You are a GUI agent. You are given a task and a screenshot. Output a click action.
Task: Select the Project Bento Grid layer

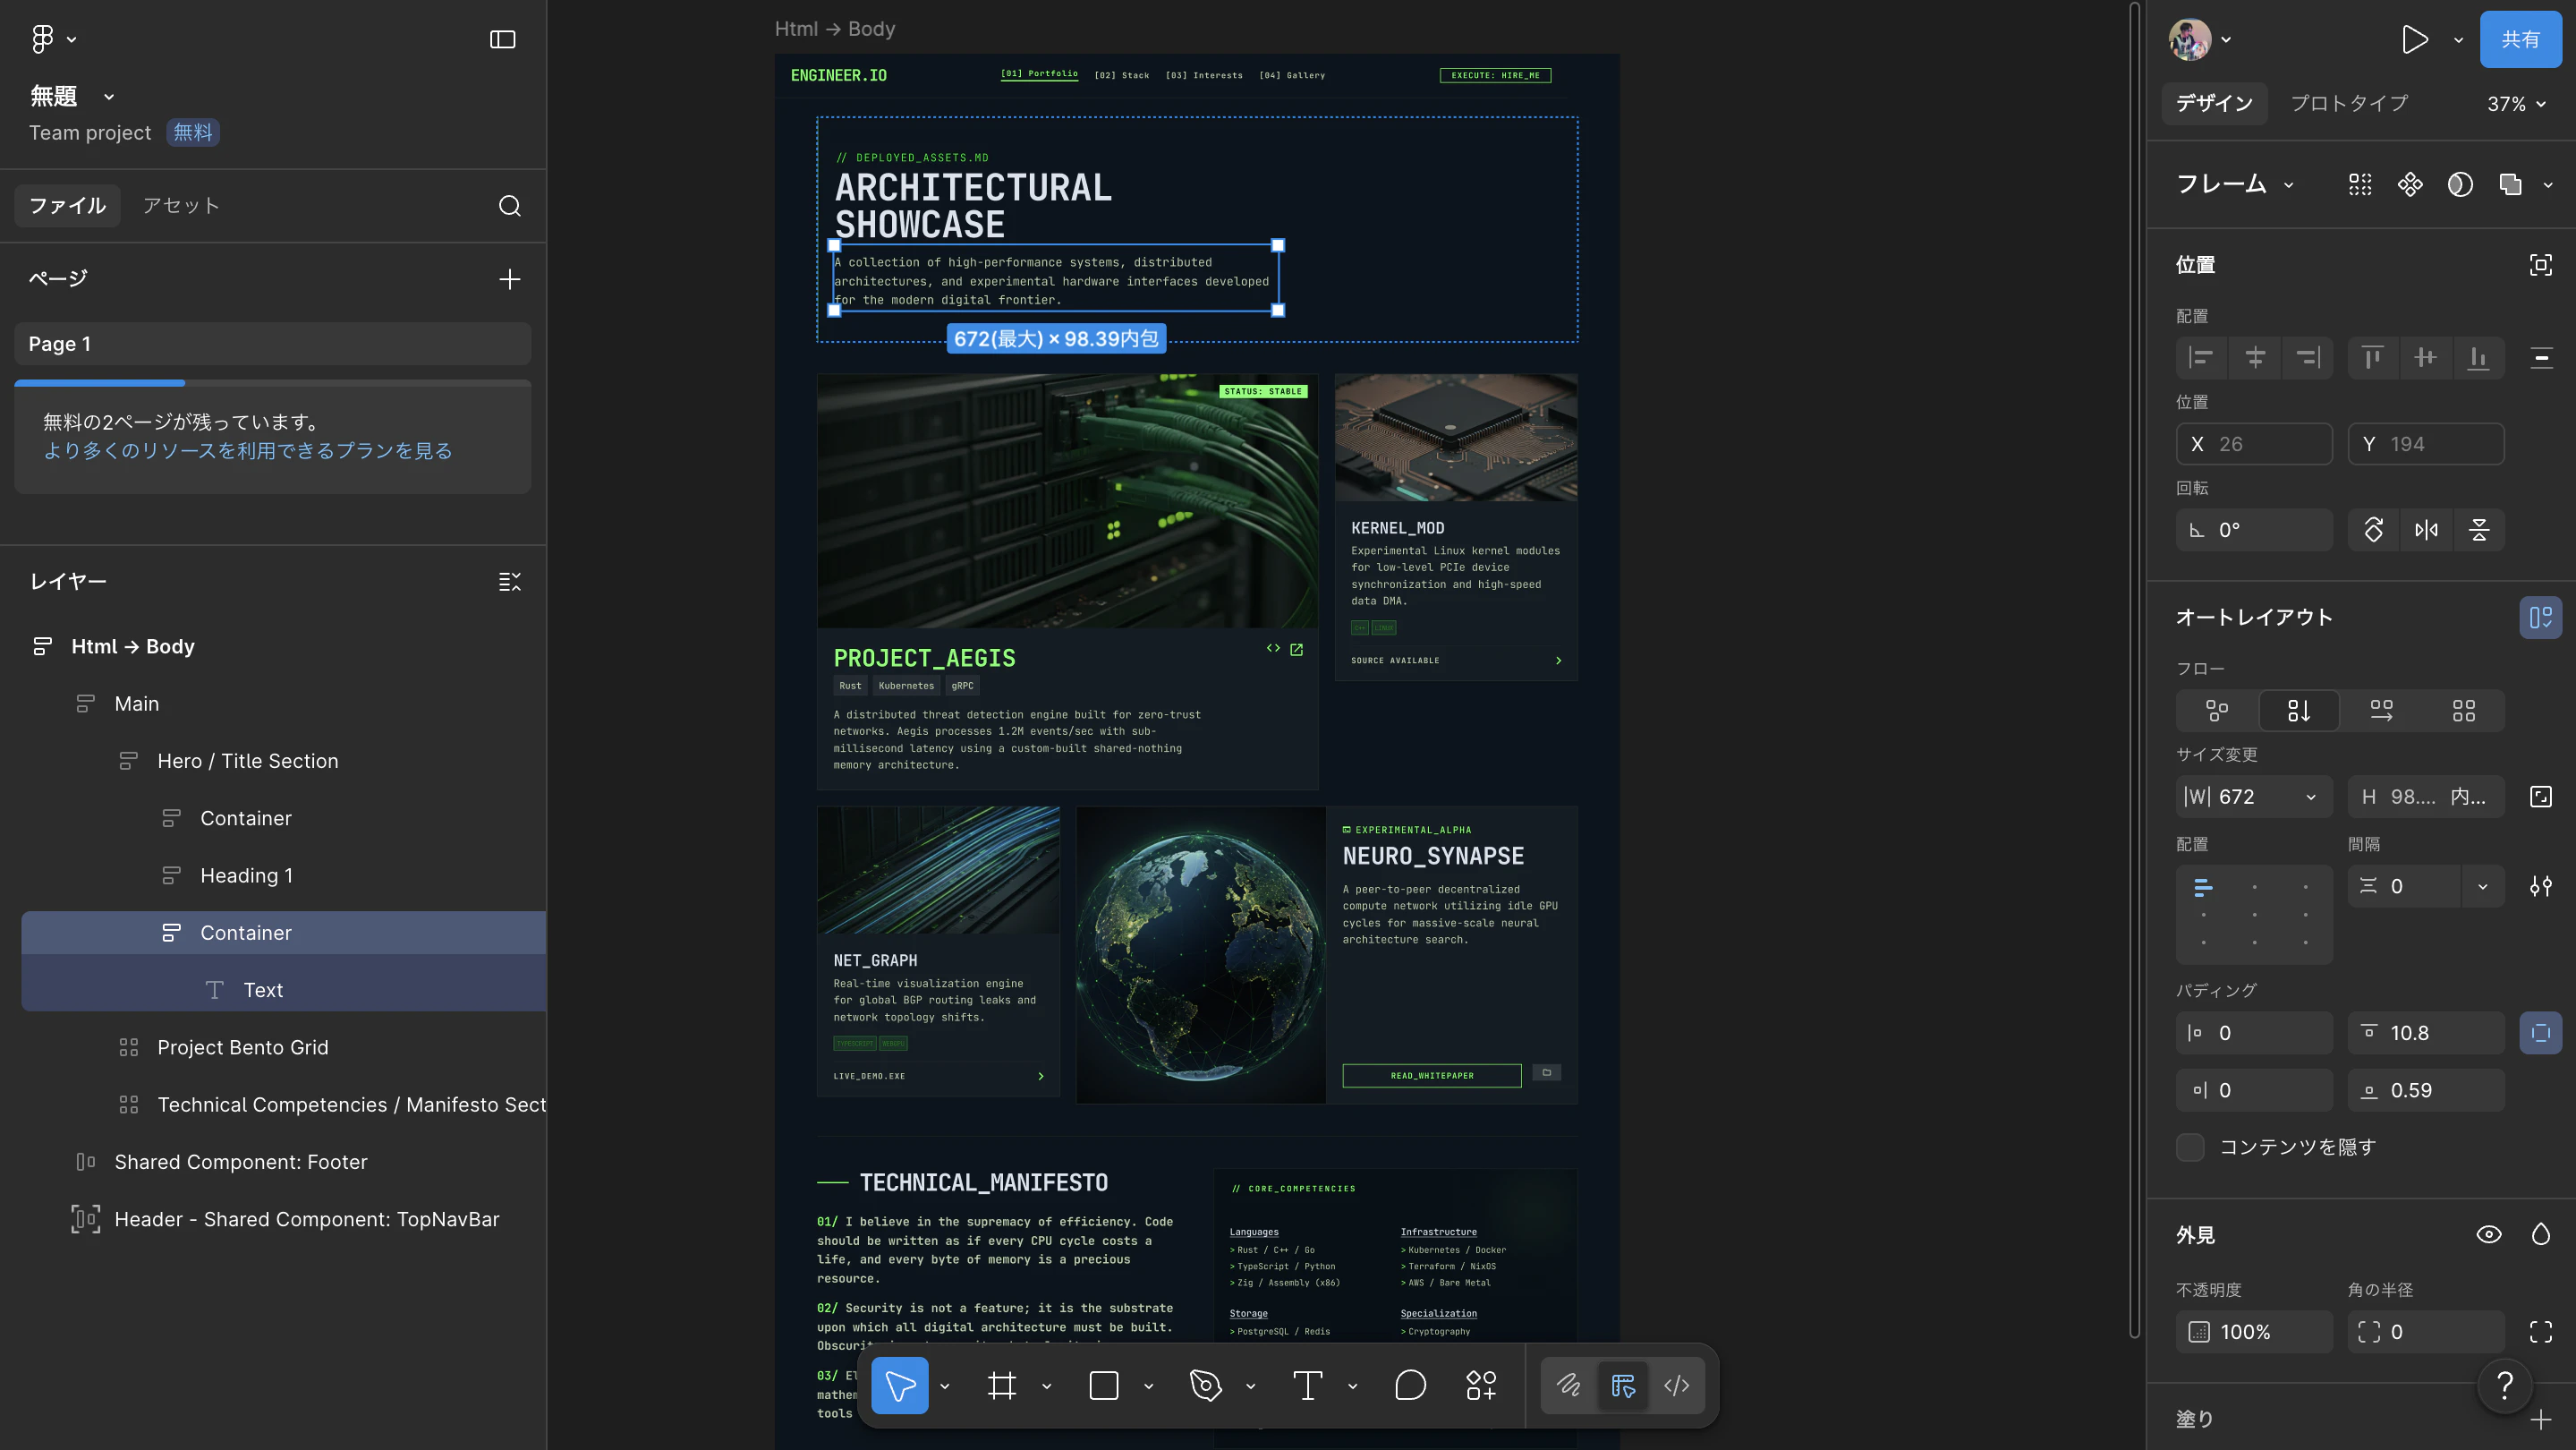coord(243,1047)
